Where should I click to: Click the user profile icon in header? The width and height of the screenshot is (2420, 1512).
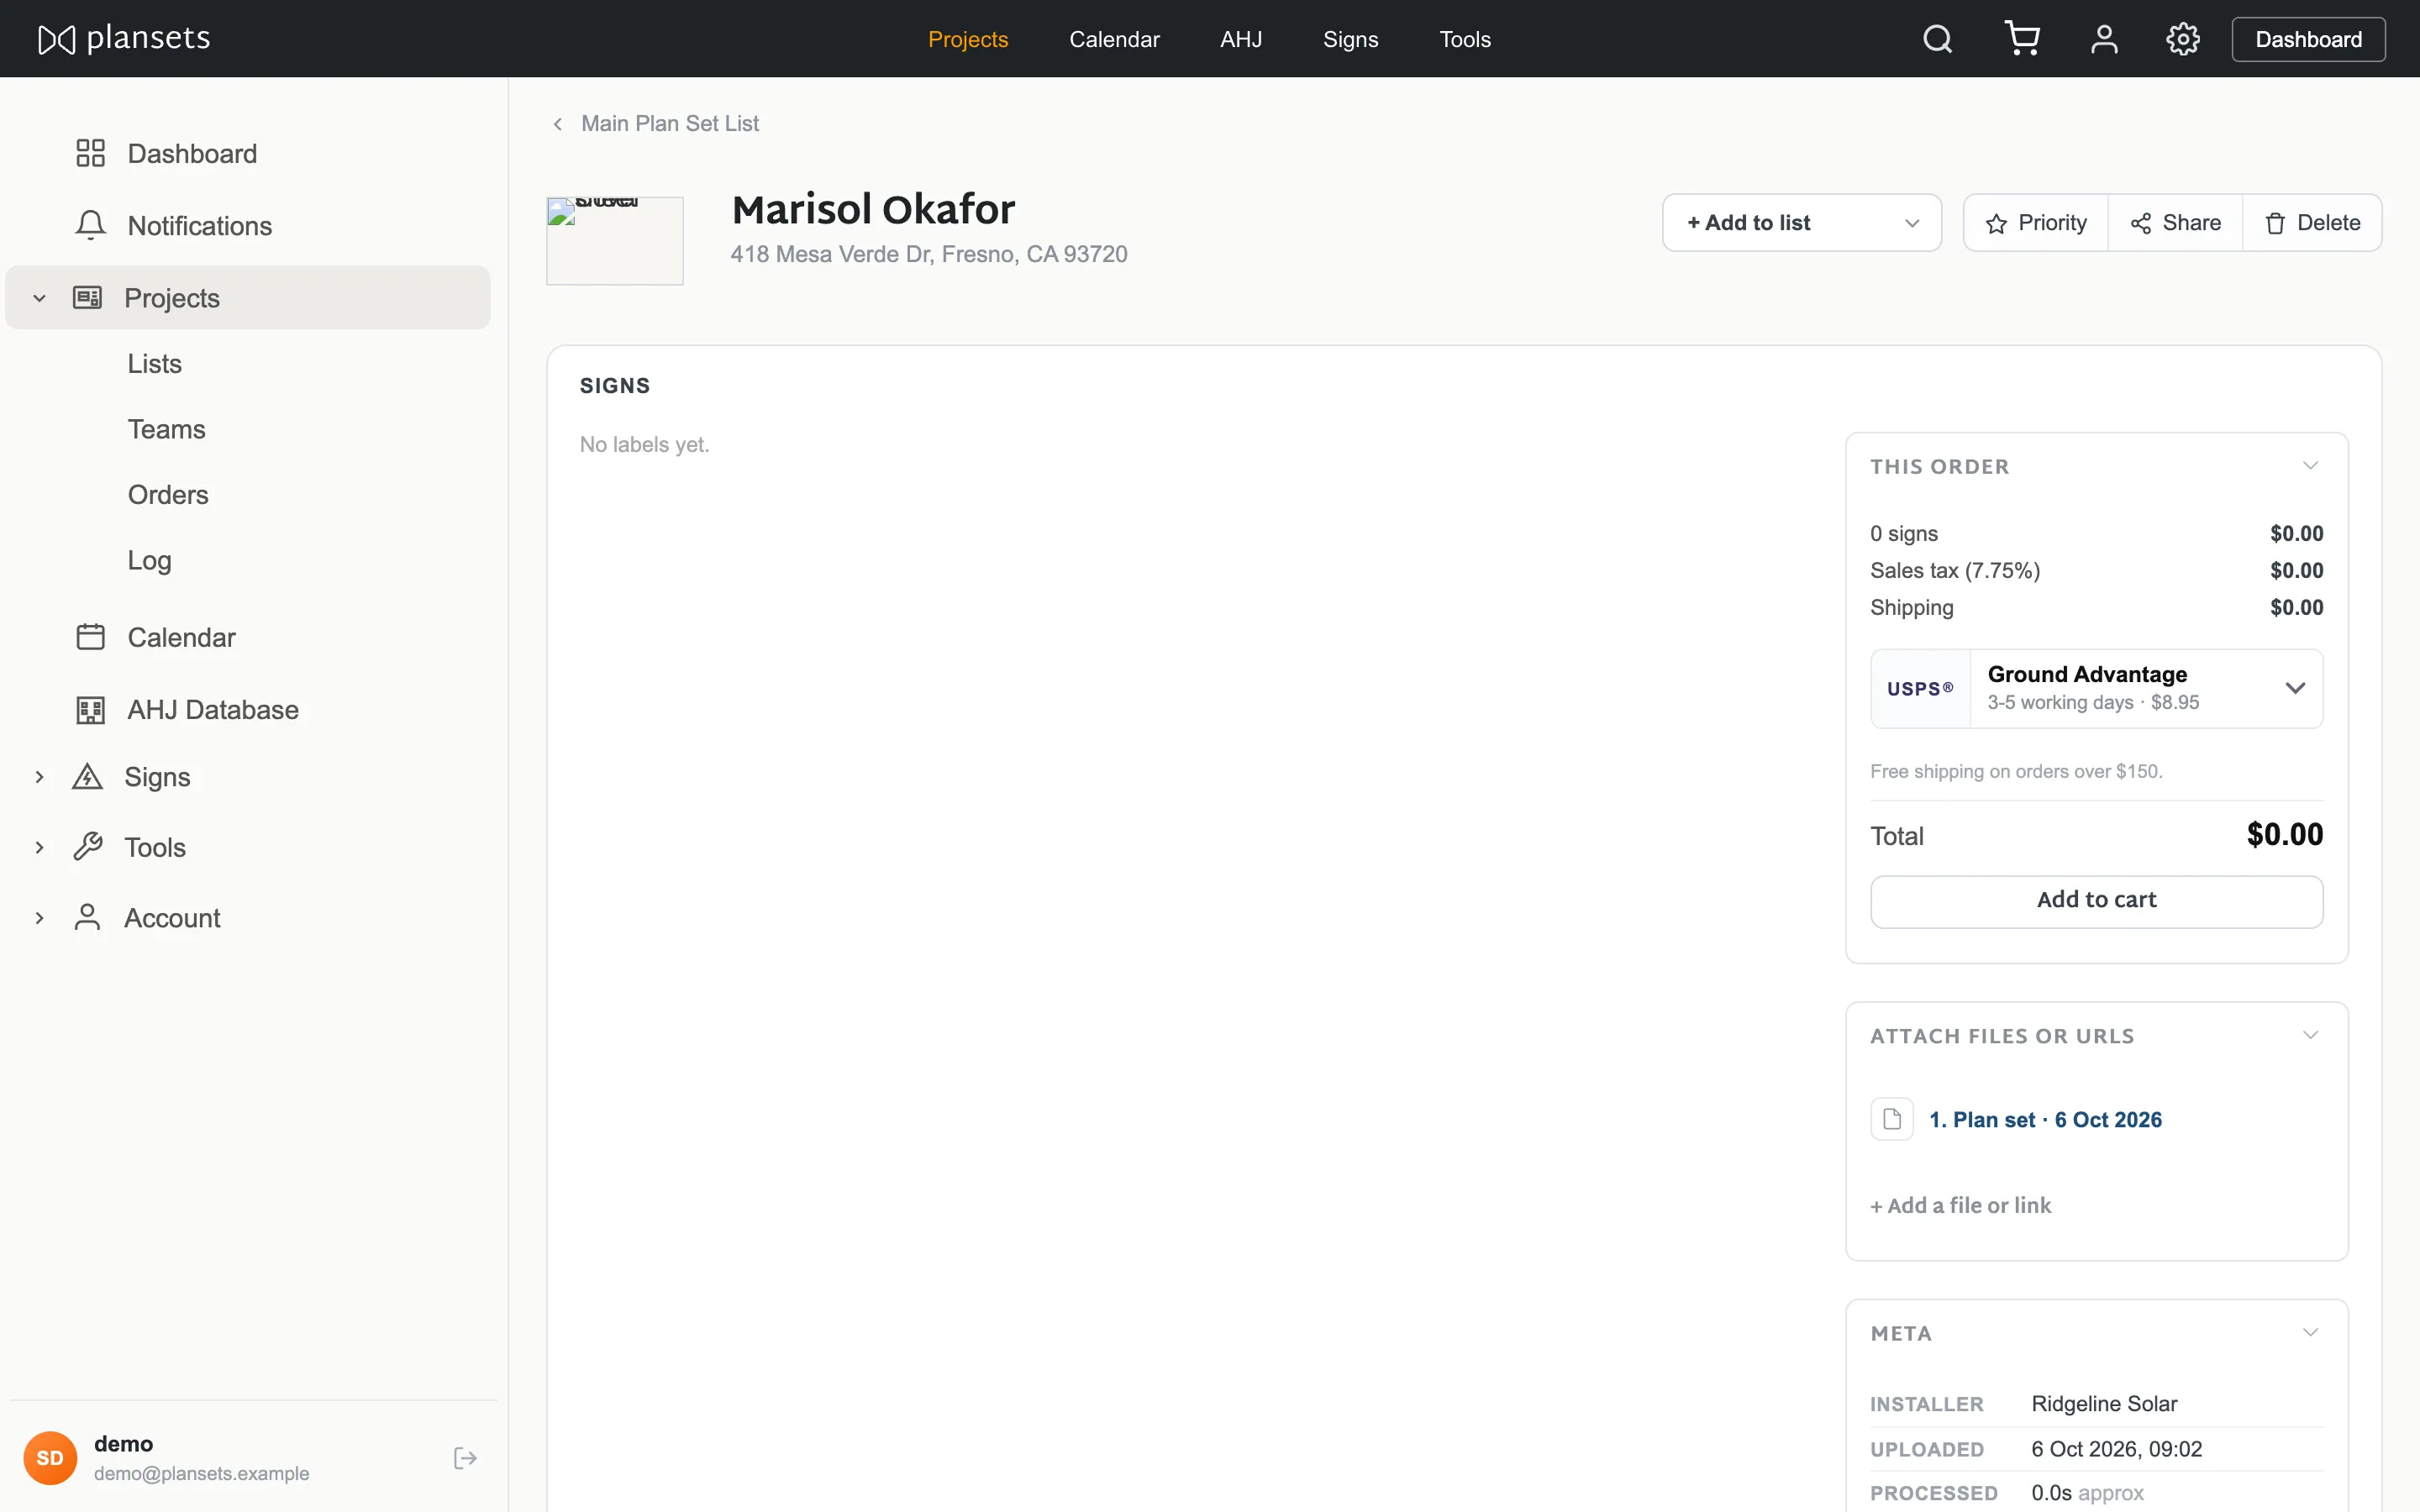(x=2104, y=39)
